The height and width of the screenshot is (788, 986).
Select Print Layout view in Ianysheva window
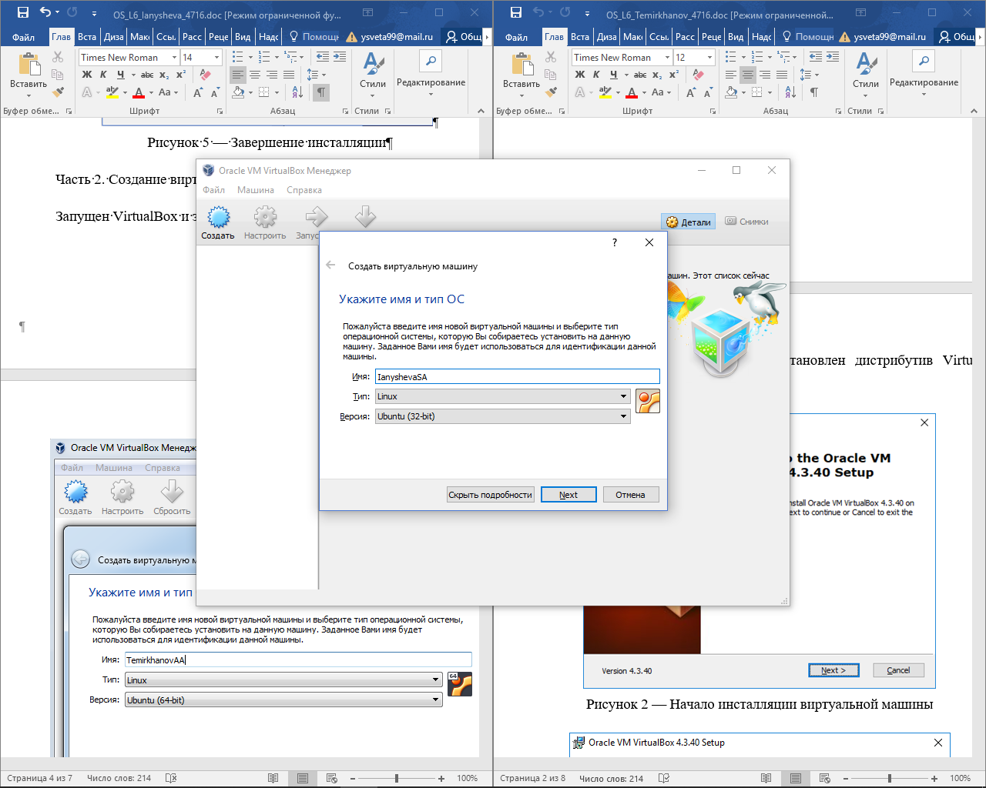pos(303,778)
